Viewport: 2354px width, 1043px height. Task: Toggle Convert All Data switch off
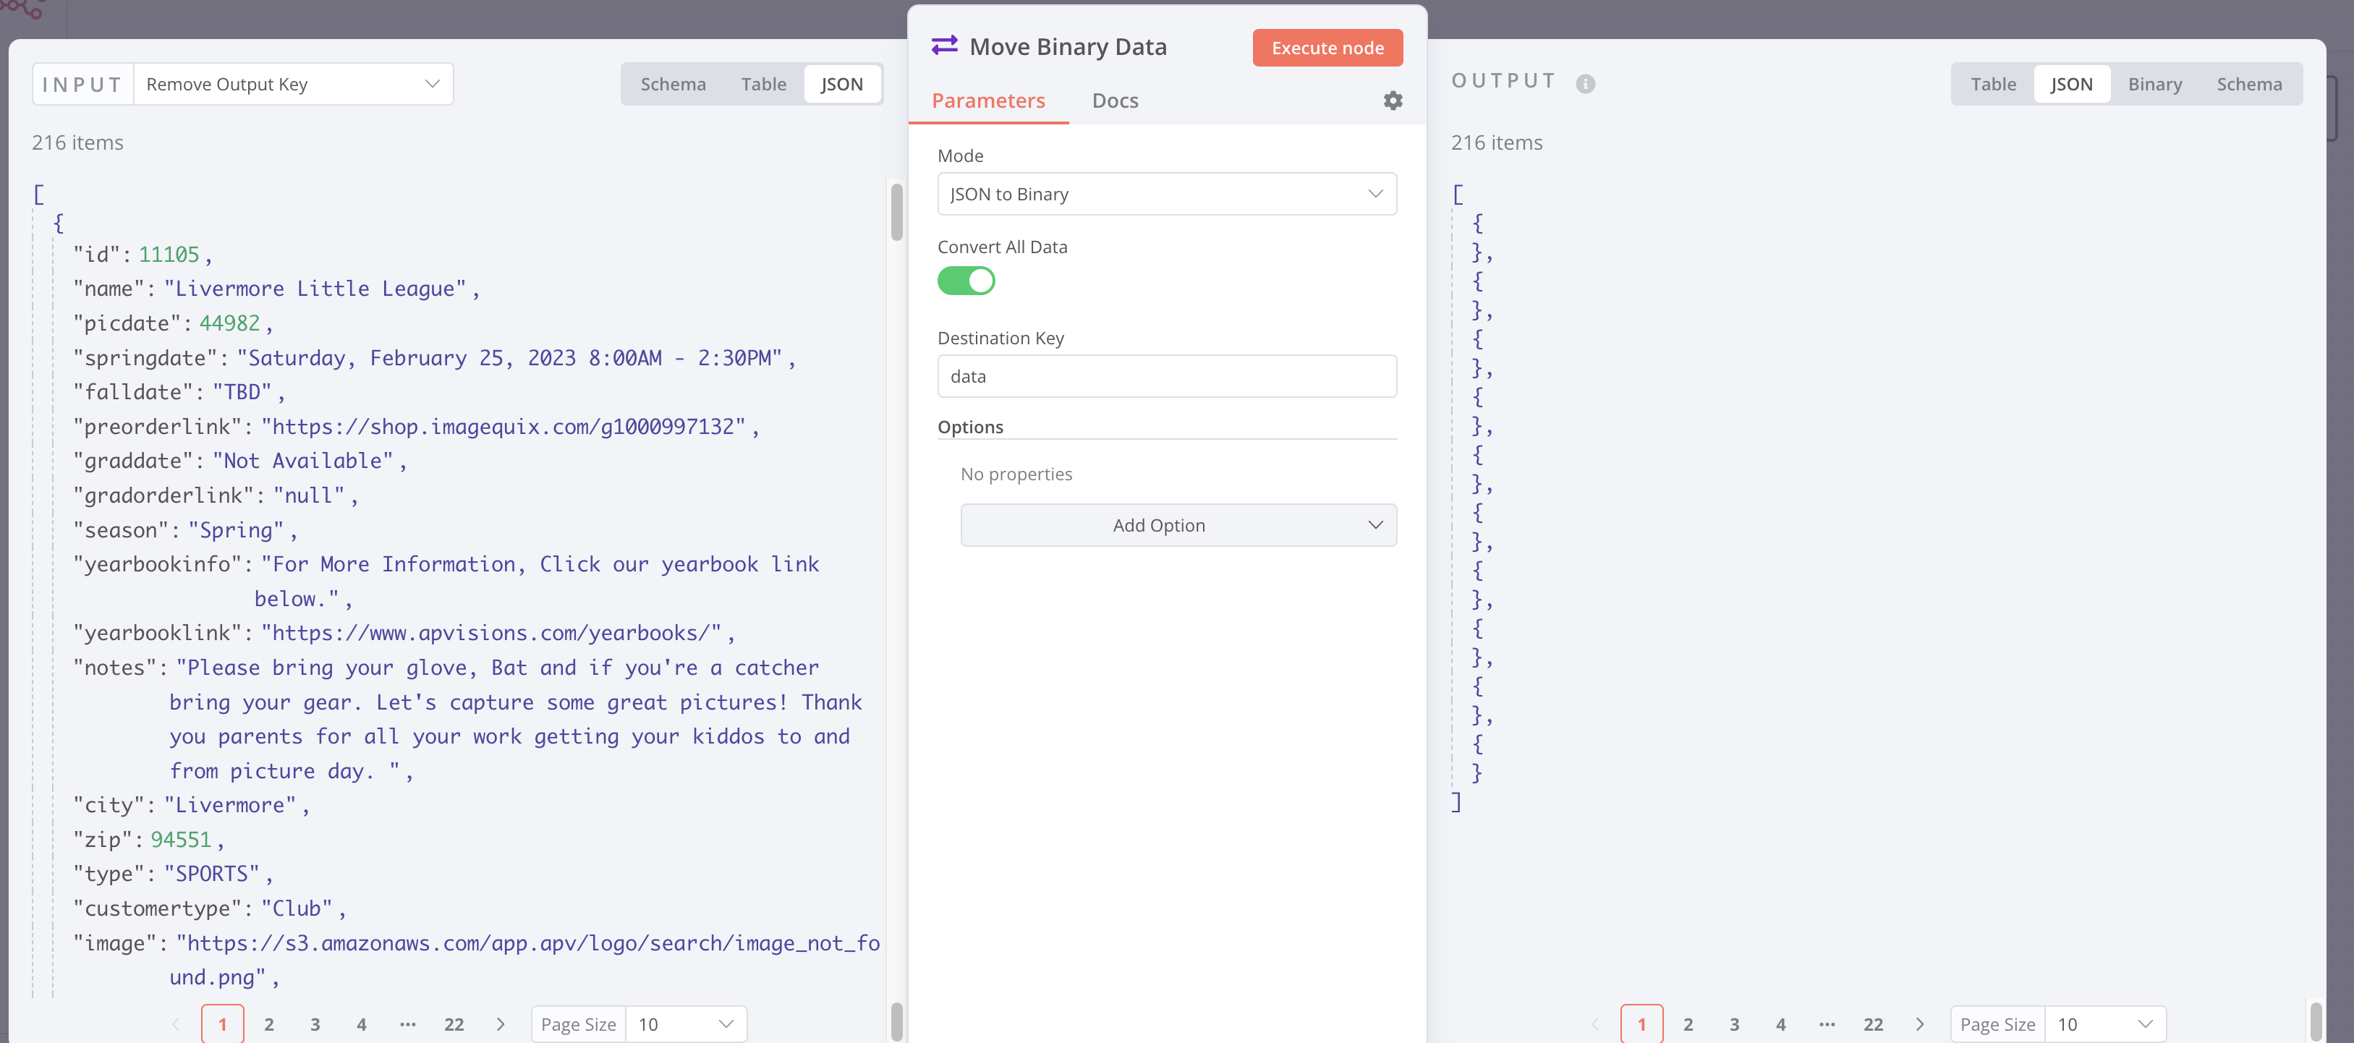pyautogui.click(x=966, y=281)
